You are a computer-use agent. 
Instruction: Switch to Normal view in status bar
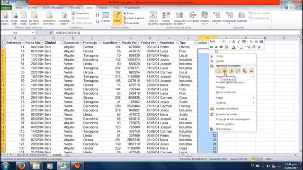coord(253,159)
